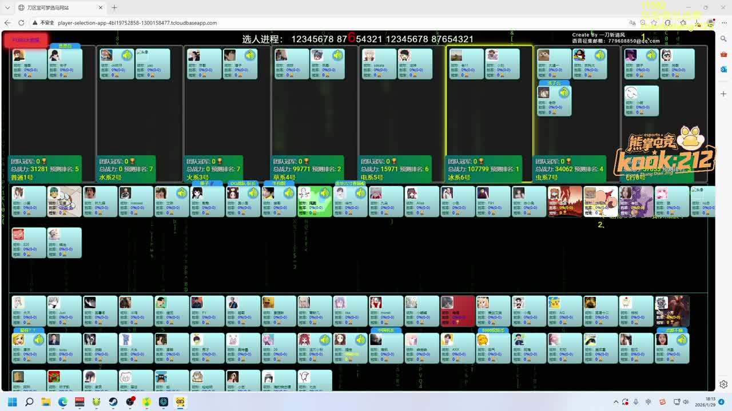Open a new browser tab
The image size is (732, 411).
(114, 7)
